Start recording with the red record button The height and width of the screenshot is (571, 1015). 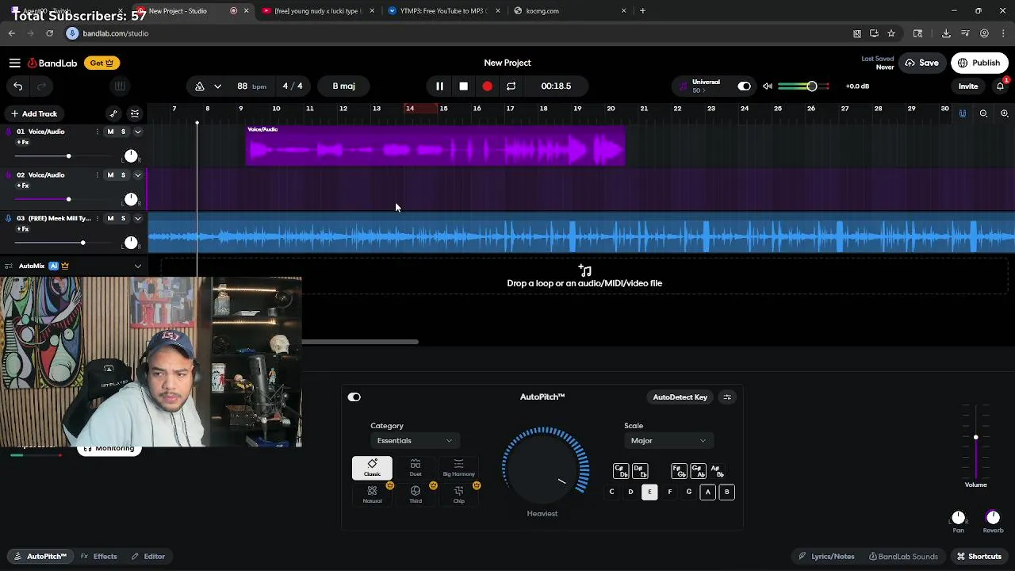[487, 86]
